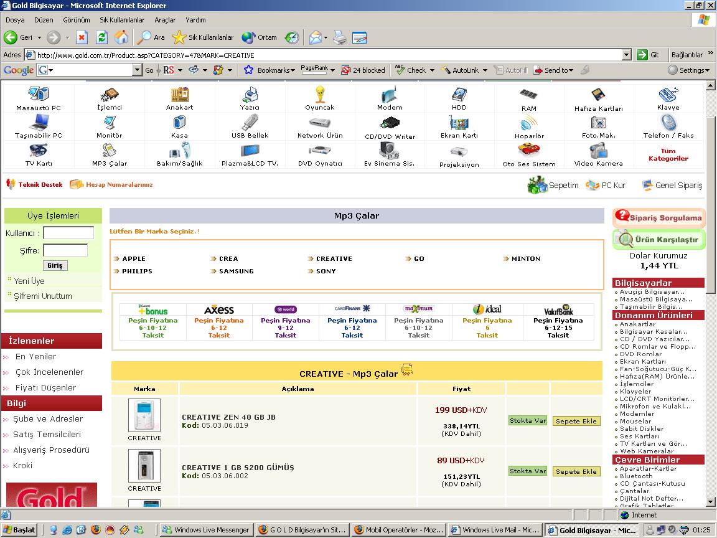Click the Print toolbar icon
This screenshot has width=717, height=538.
pos(340,37)
